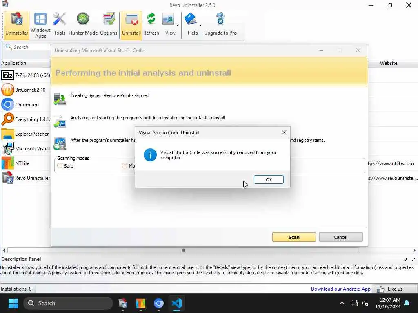Refresh the installed programs list
Screen dimensions: 418x313
[151, 25]
